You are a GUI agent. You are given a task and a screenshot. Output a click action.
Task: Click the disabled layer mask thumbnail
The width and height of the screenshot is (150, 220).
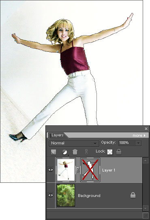pyautogui.click(x=90, y=170)
